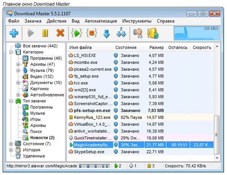This screenshot has width=227, height=175.
Task: Expand the История node
Action: tap(11, 150)
